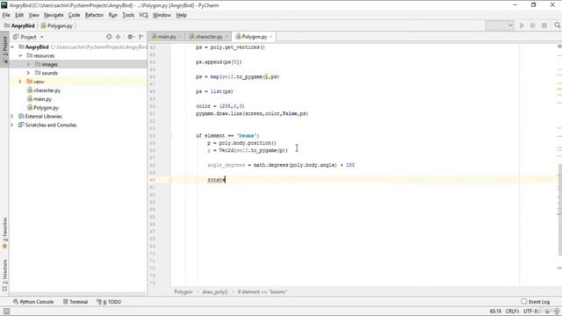Open the Code menu
Image resolution: width=562 pixels, height=316 pixels.
(x=74, y=15)
